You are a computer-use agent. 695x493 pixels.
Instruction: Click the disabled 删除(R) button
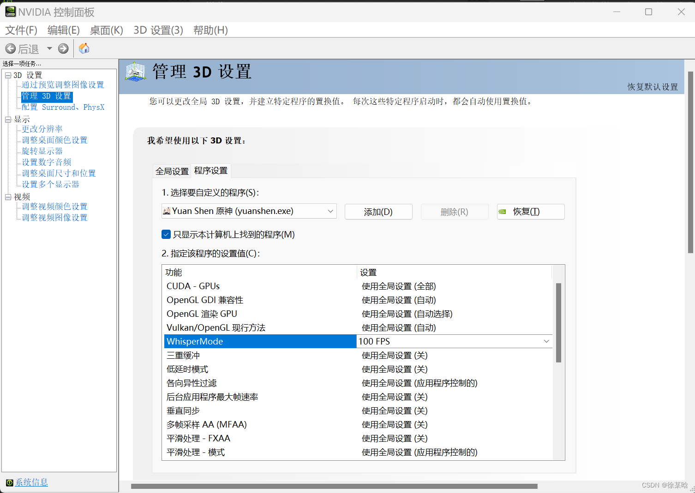455,212
